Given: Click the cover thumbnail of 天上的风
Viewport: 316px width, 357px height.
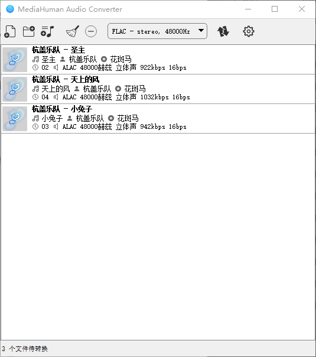Looking at the screenshot, I should click(15, 89).
